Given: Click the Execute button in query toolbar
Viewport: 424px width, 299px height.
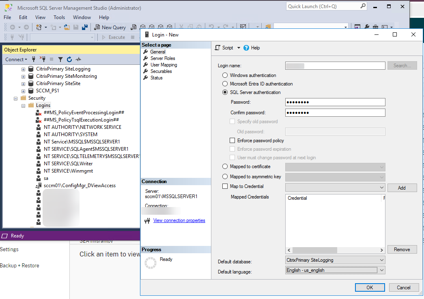Looking at the screenshot, I should tap(114, 37).
